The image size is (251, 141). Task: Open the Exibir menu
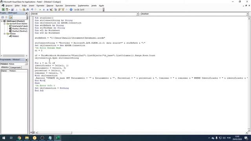pos(24,5)
